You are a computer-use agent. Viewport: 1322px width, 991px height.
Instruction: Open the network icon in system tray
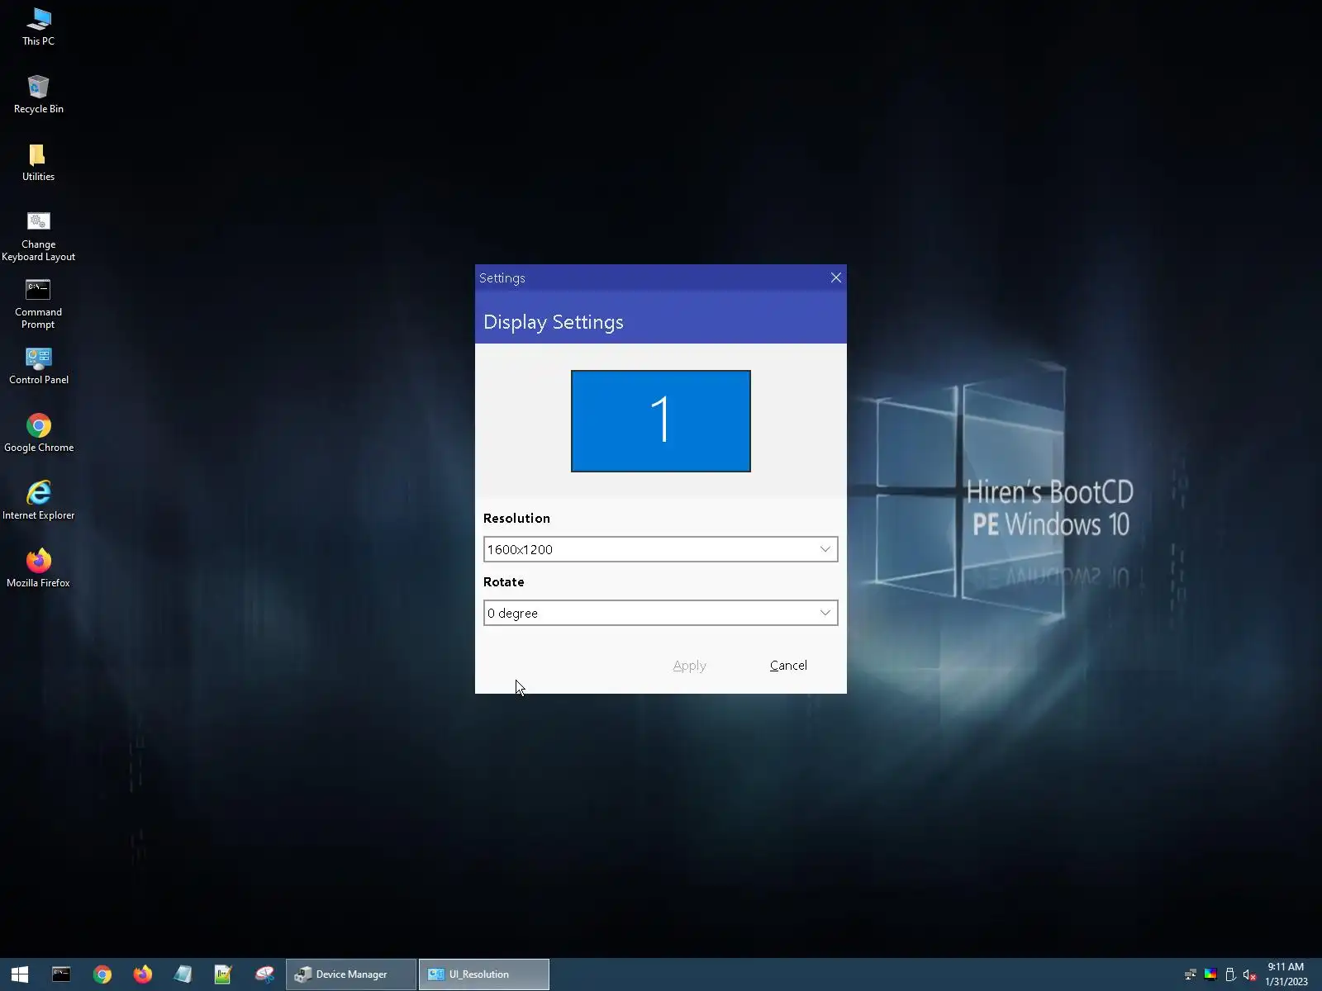click(x=1191, y=974)
